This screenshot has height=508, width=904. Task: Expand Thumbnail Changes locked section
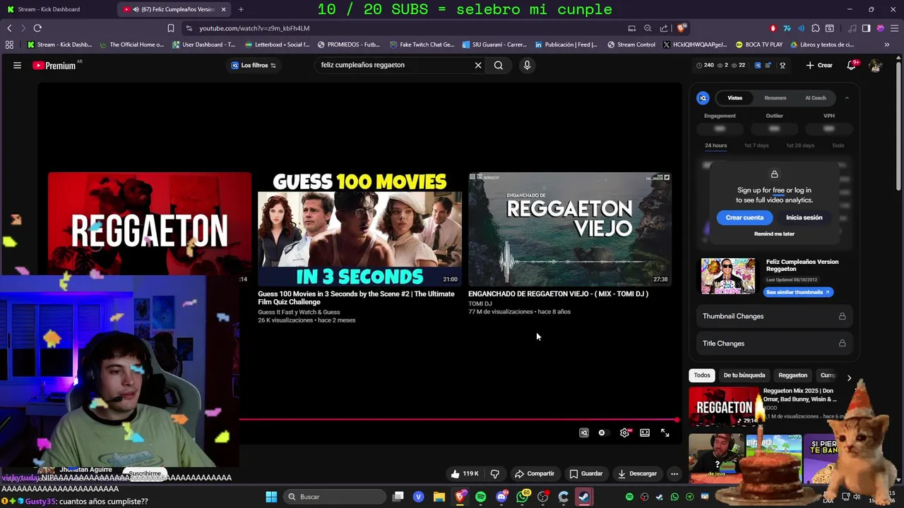click(774, 316)
